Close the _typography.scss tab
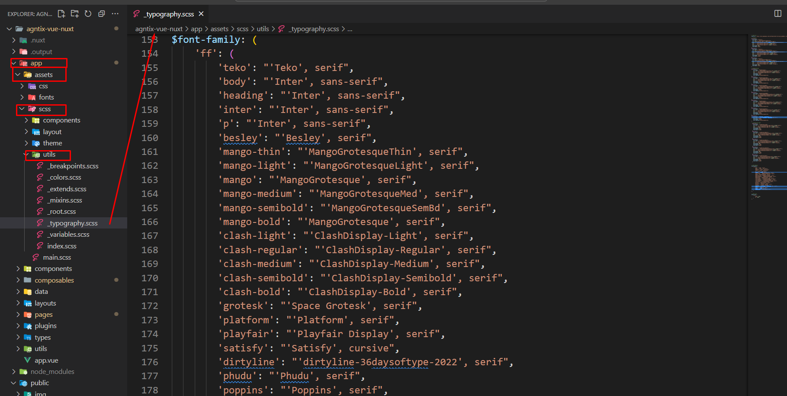The height and width of the screenshot is (396, 787). pyautogui.click(x=201, y=14)
